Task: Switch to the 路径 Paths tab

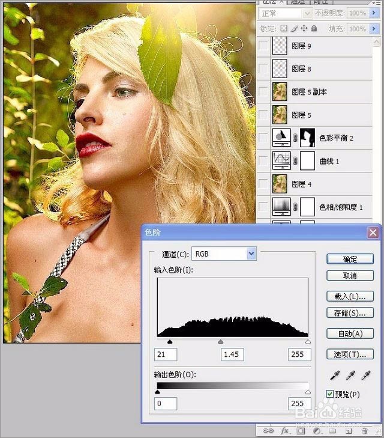Action: tap(321, 2)
